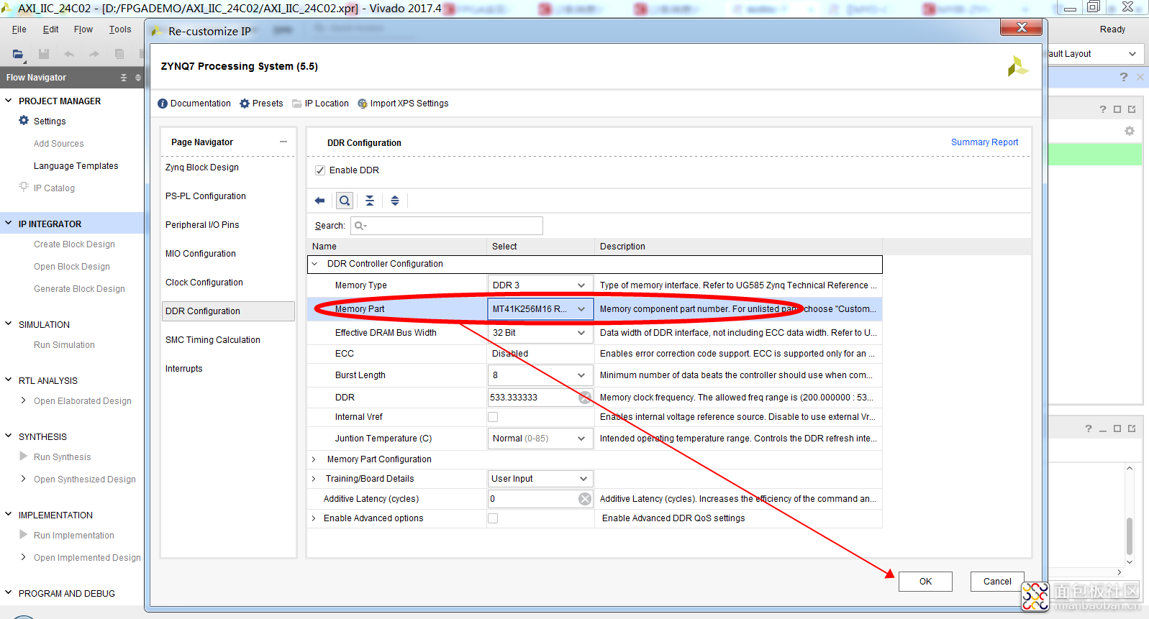This screenshot has height=619, width=1149.
Task: Click the Run Synthesis play icon
Action: [x=24, y=457]
